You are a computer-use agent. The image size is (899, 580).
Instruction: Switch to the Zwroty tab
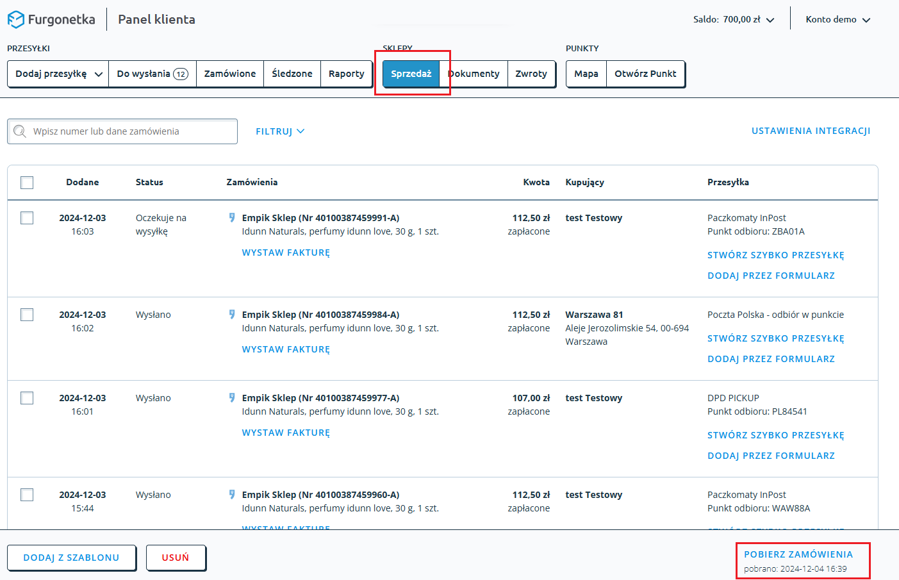coord(531,74)
